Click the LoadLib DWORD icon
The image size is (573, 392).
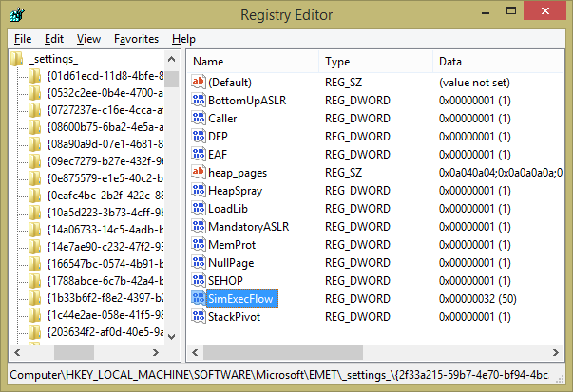tap(199, 209)
